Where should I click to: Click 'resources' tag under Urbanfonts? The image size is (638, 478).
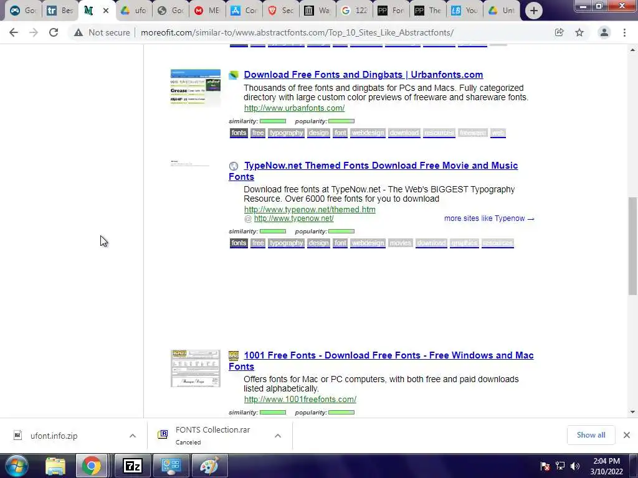(439, 133)
